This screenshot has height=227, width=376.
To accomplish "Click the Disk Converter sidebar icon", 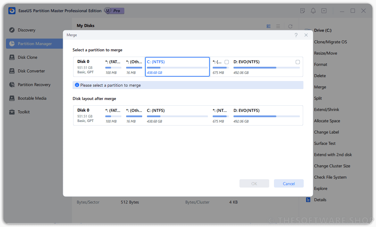I will pyautogui.click(x=12, y=71).
